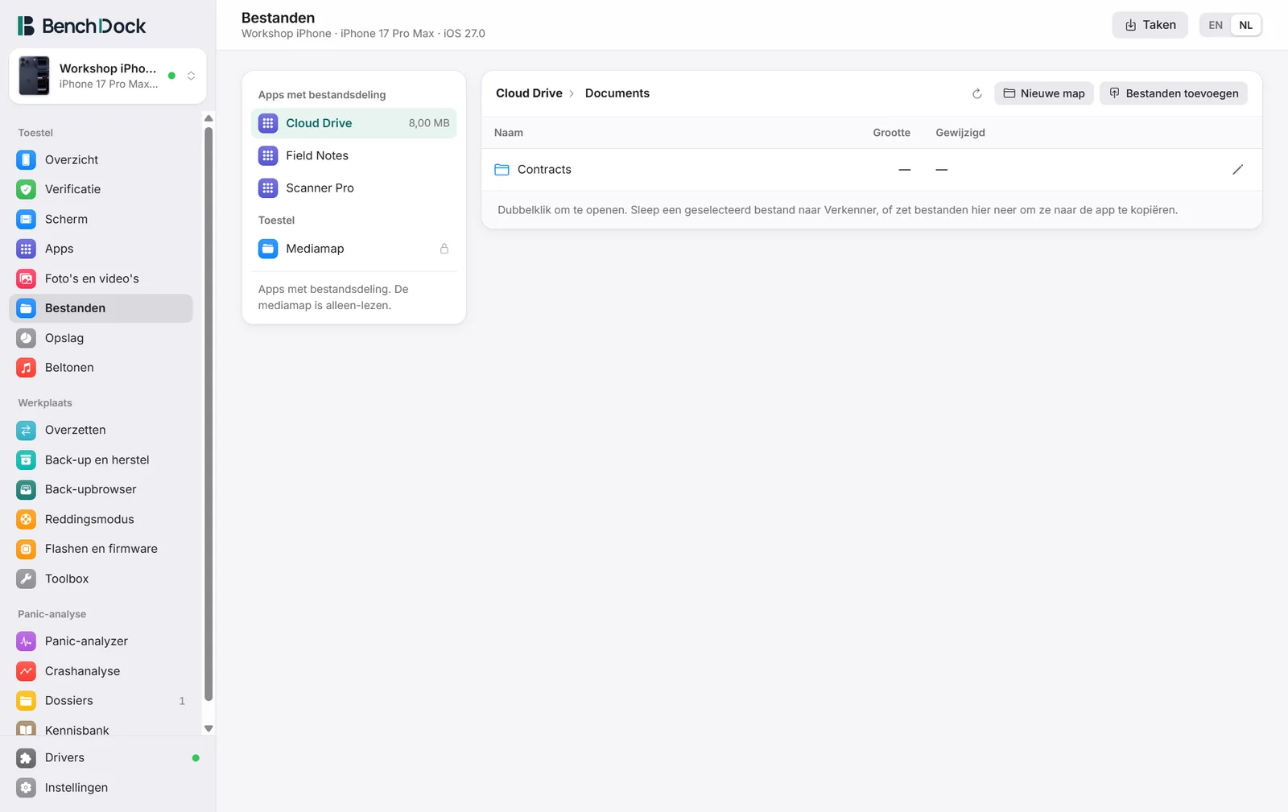Open the Taken button
Viewport: 1288px width, 812px height.
tap(1150, 25)
